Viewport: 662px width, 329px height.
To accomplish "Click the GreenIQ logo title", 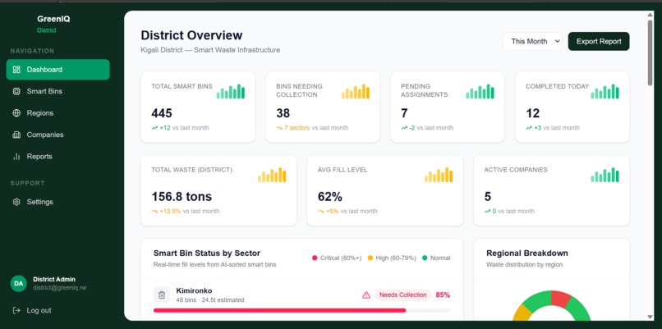I will tap(53, 19).
